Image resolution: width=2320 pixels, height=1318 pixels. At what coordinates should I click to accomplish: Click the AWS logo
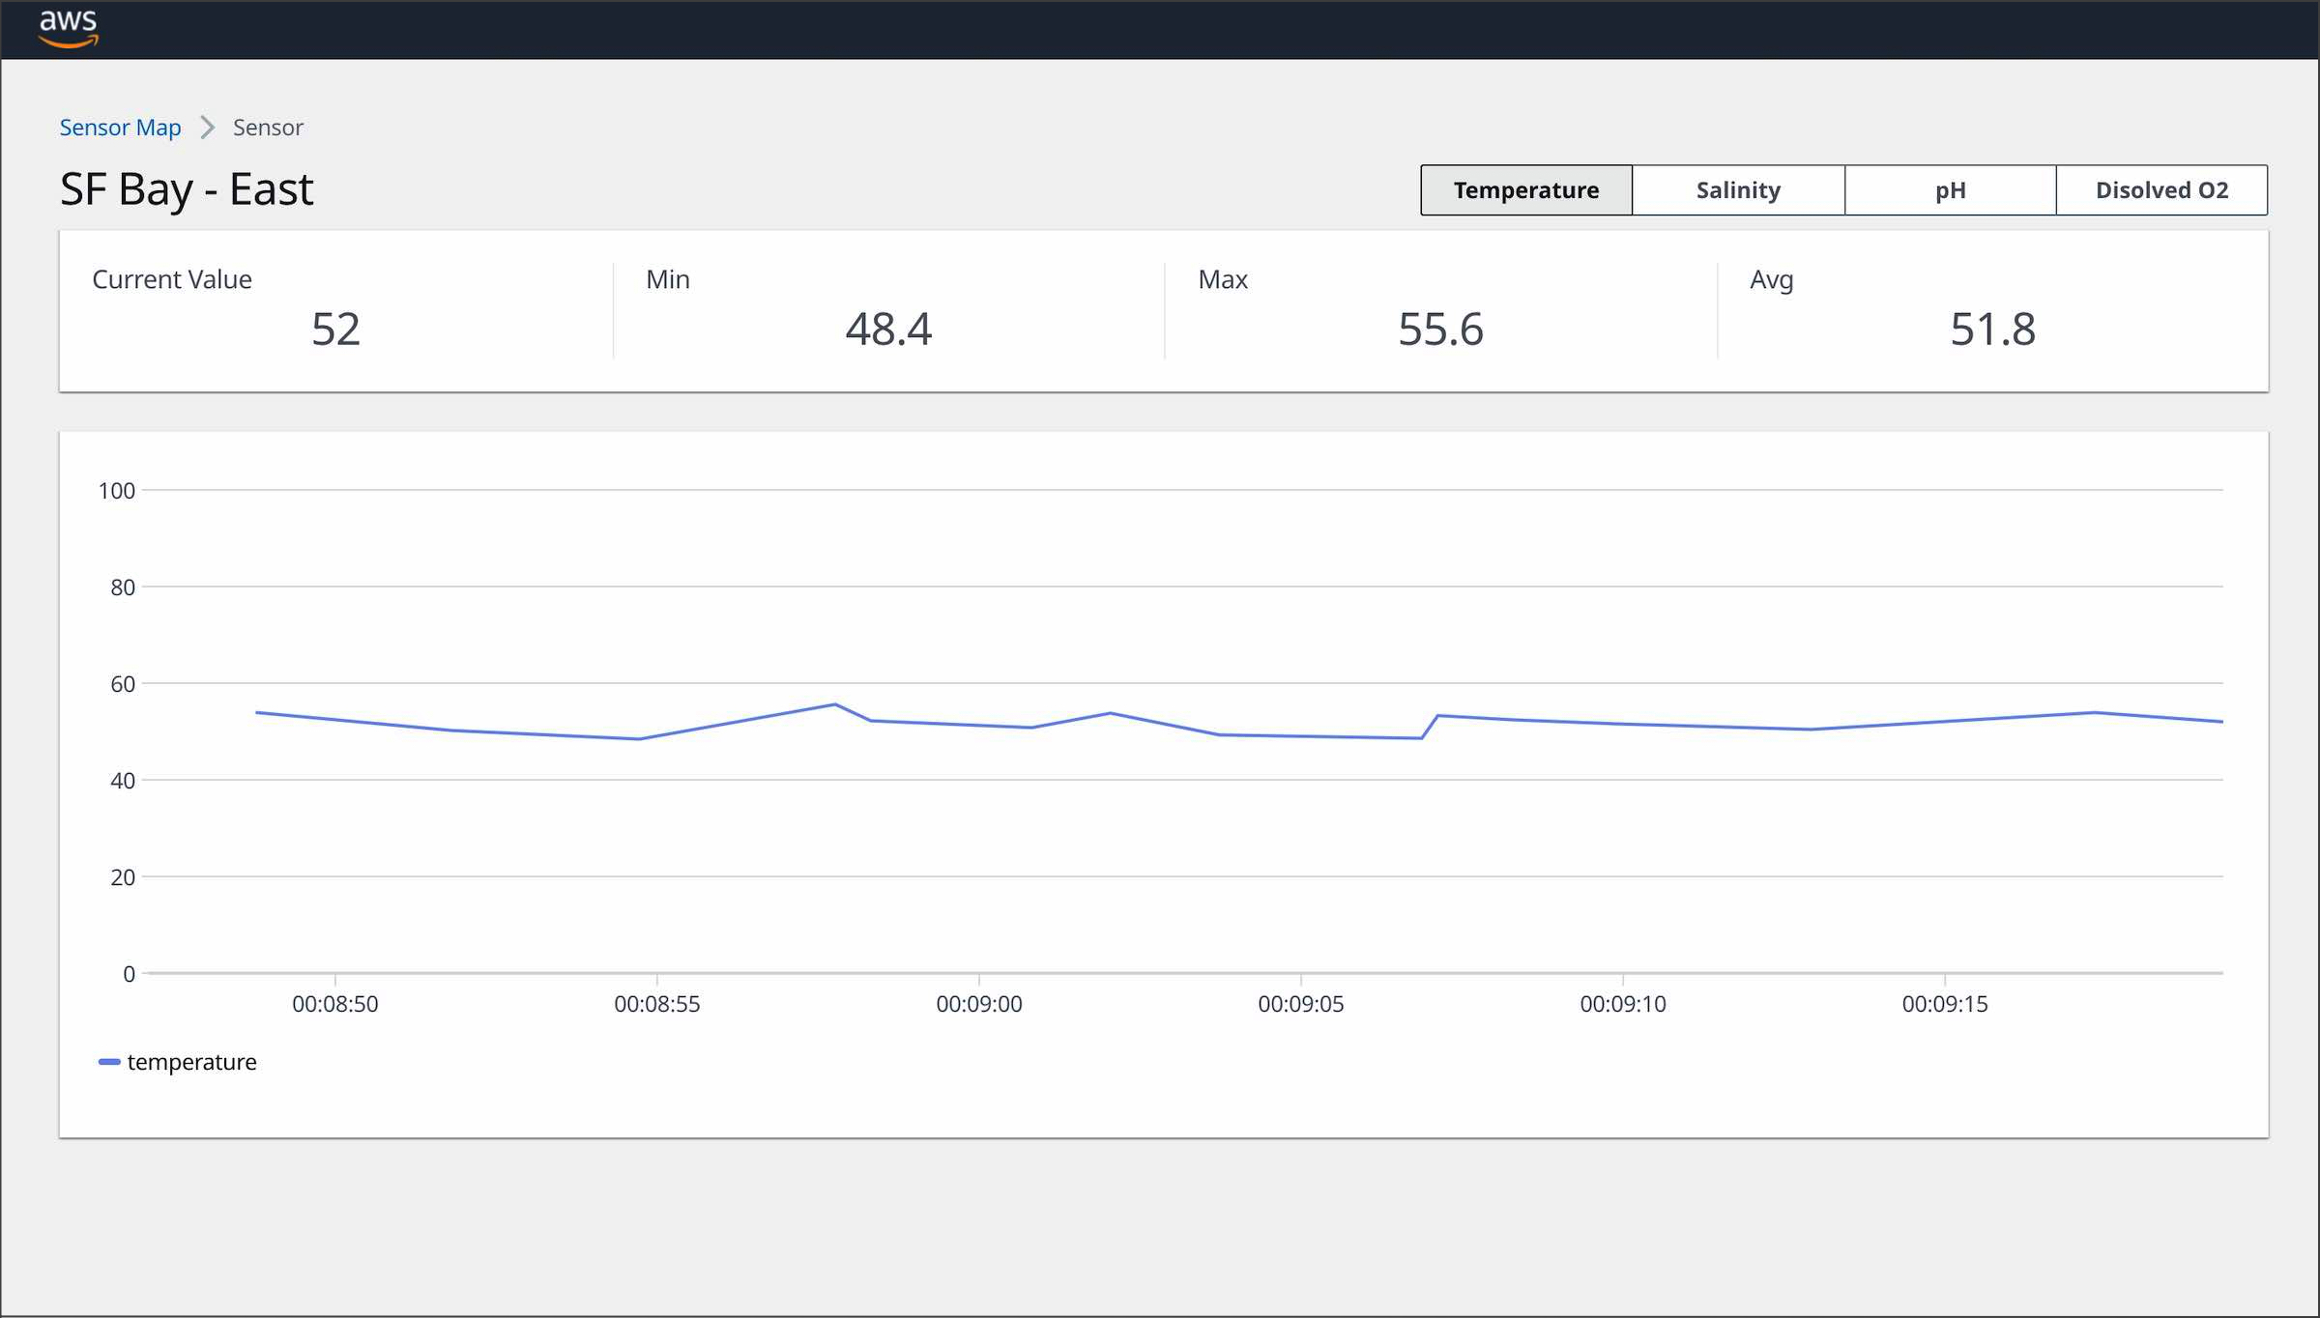[68, 27]
